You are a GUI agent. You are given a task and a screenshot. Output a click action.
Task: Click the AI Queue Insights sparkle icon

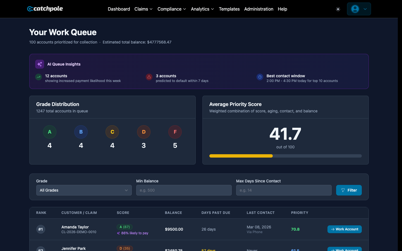click(x=39, y=64)
